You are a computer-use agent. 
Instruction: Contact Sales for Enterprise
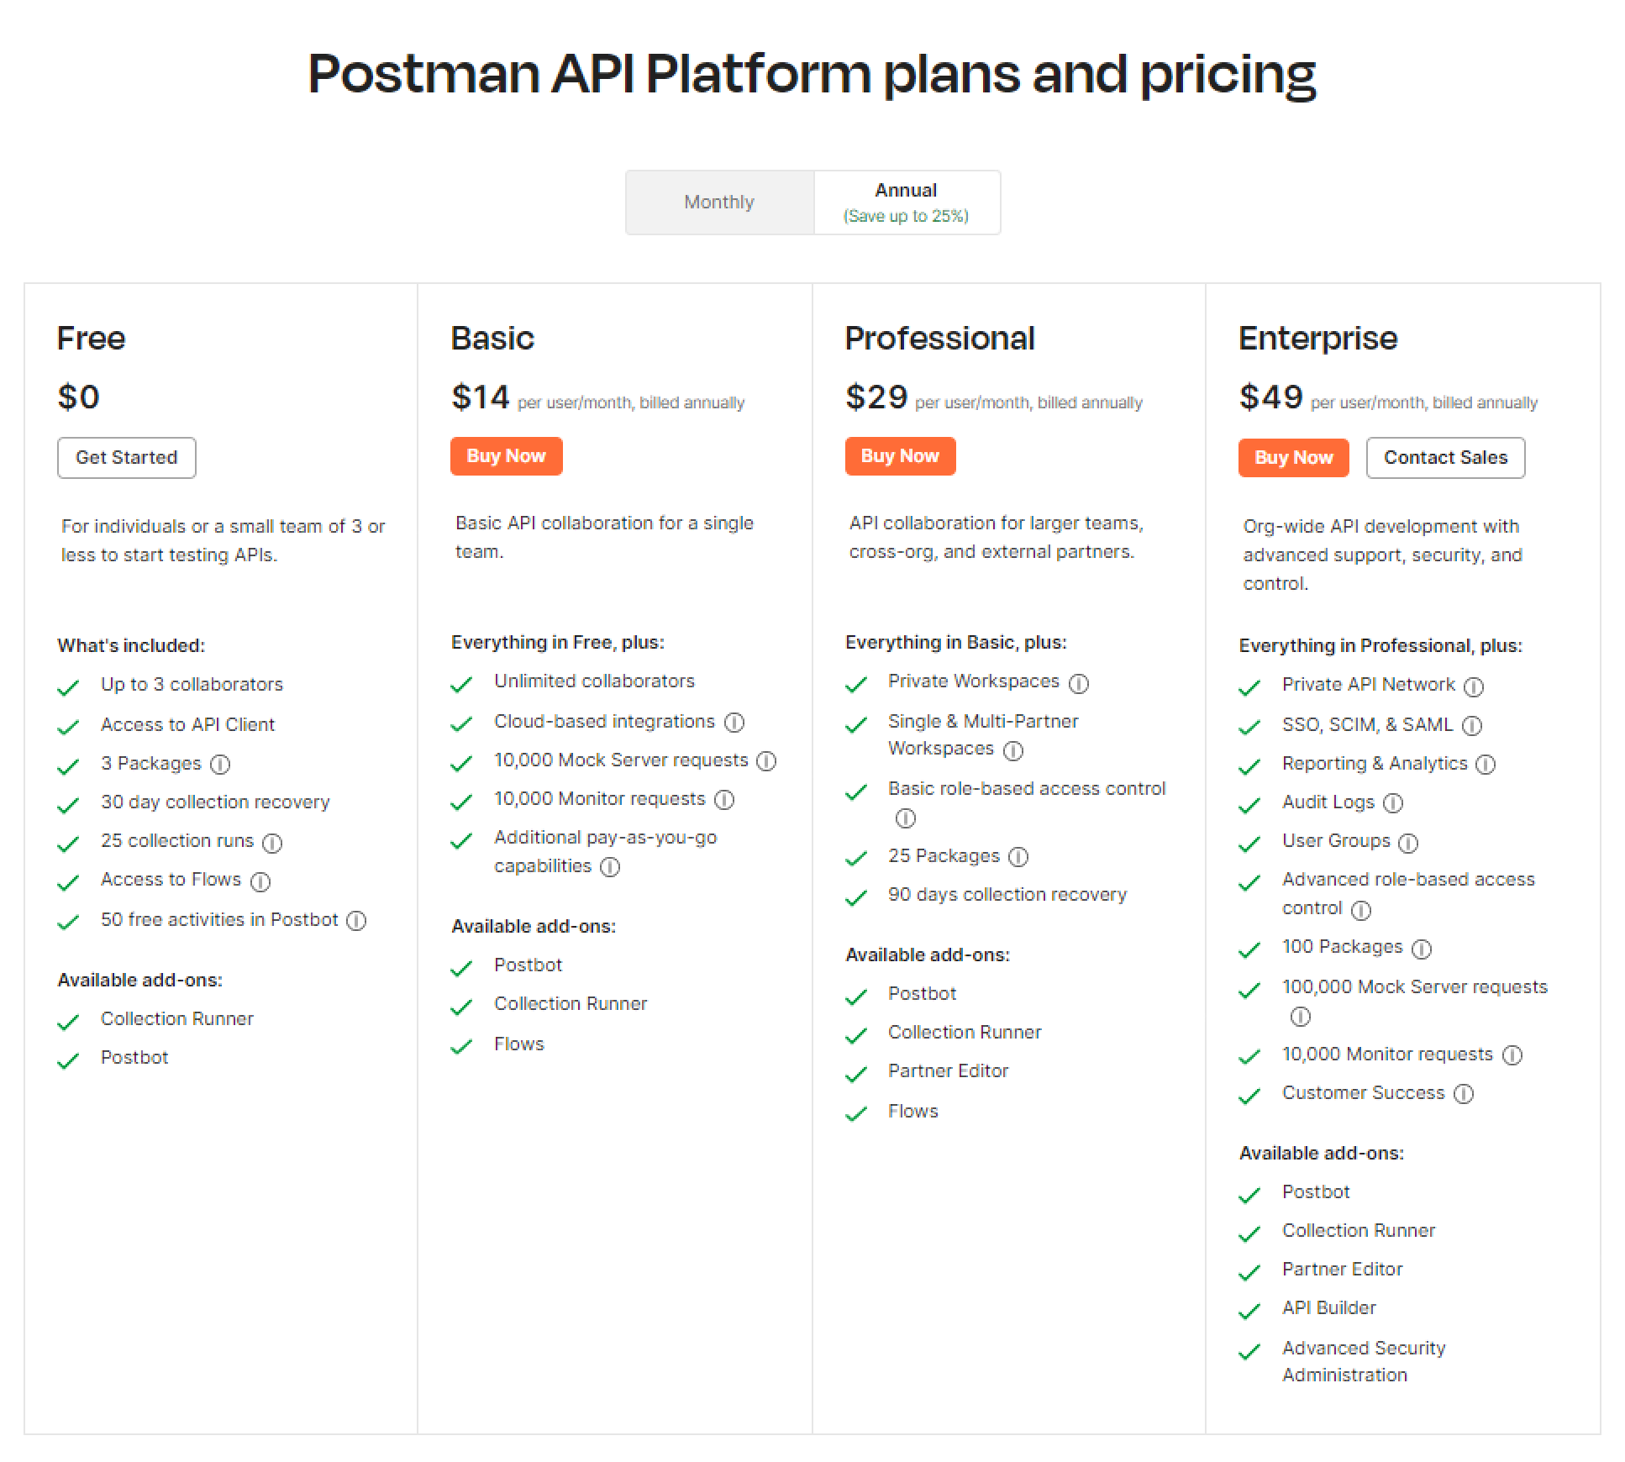click(x=1445, y=457)
